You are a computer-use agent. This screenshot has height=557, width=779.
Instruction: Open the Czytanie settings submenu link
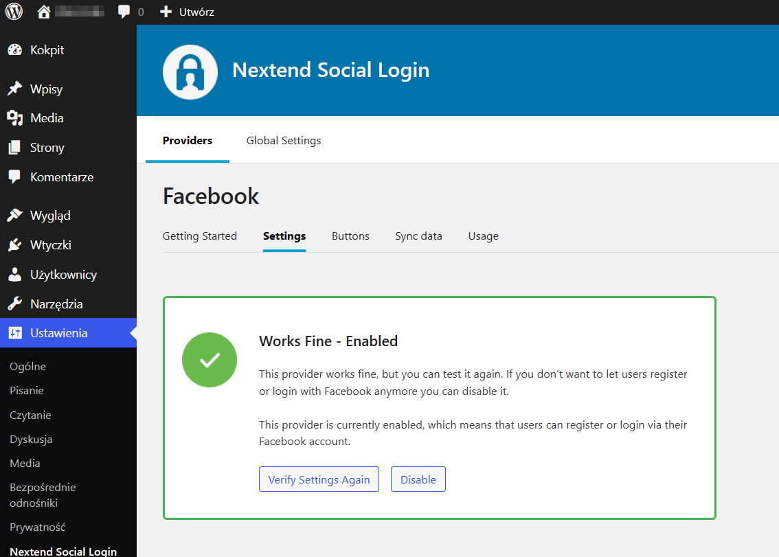[30, 416]
